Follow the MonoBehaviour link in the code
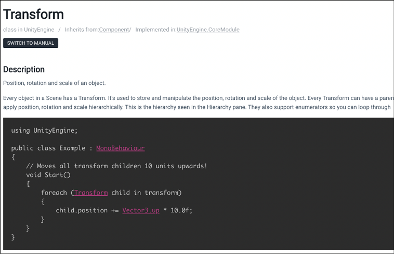Screen dimensions: 394x254 [x=121, y=148]
